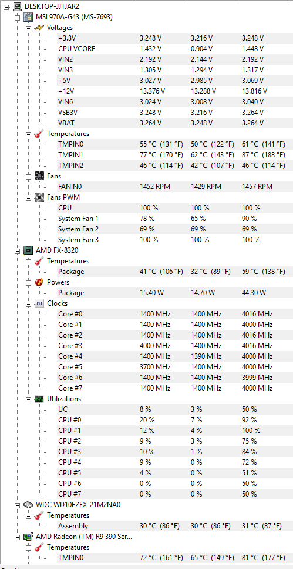Viewport: 293px width, 569px height.
Task: Collapse the Clocks section expander
Action: pos(28,304)
